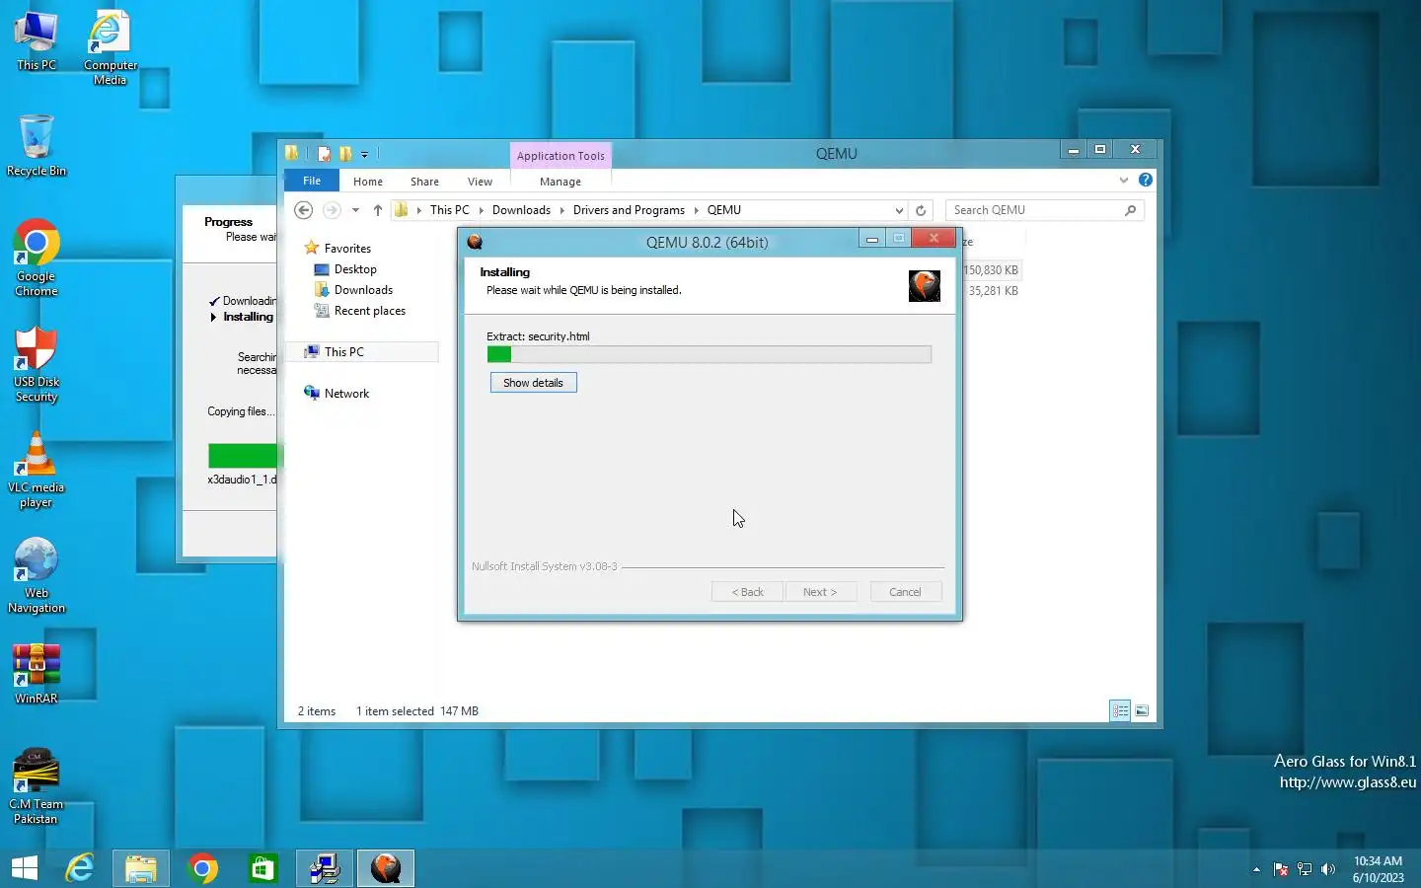
Task: Click Downloads in address breadcrumb
Action: coord(521,210)
